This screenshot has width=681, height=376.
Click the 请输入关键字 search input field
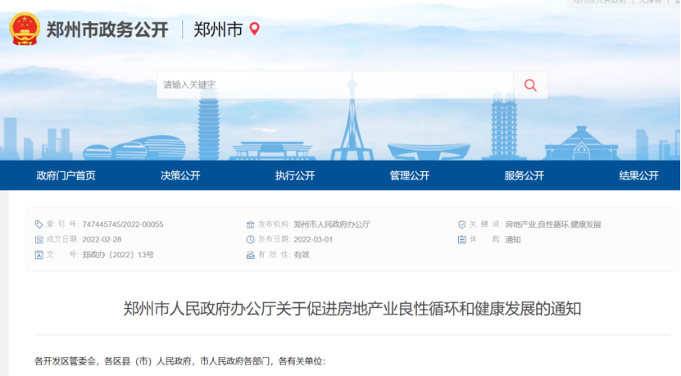[x=334, y=85]
